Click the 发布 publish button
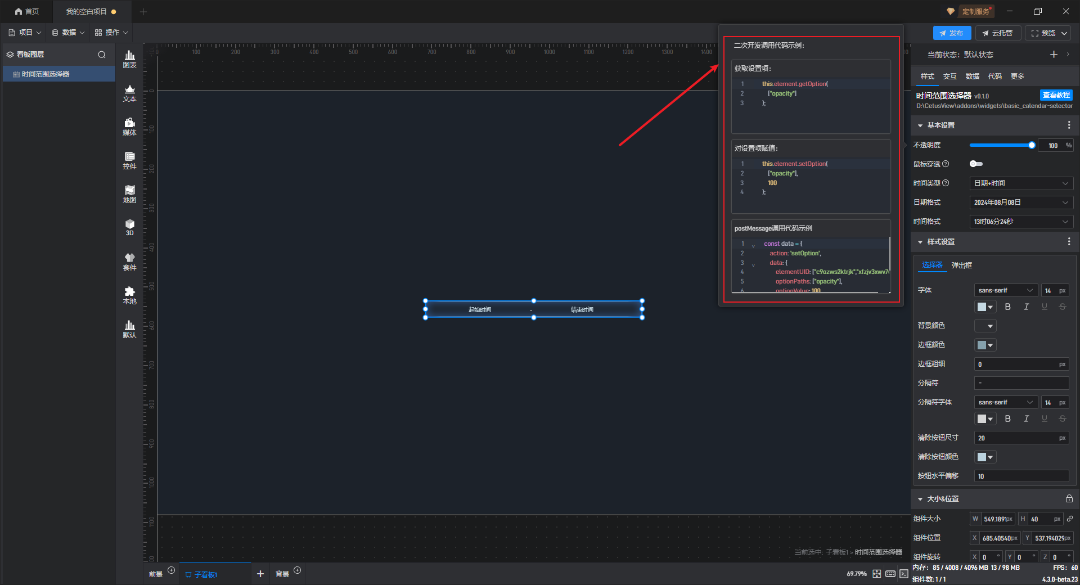The height and width of the screenshot is (585, 1080). 951,33
